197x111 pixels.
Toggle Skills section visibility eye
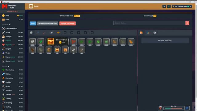point(8,66)
